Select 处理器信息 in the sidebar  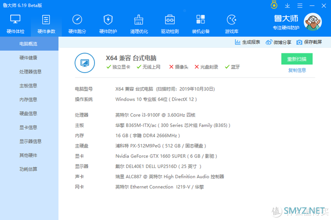(x=29, y=71)
